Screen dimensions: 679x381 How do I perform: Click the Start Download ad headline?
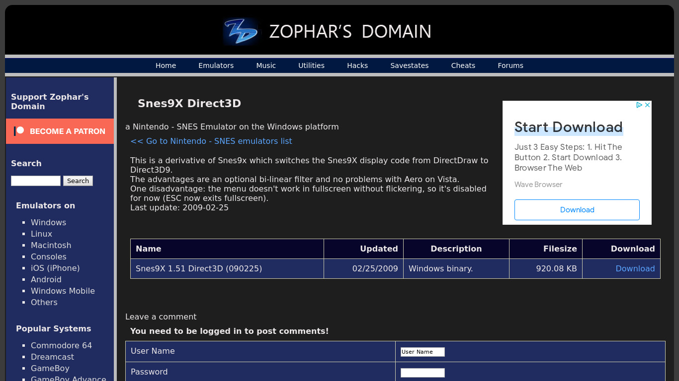[x=568, y=127]
